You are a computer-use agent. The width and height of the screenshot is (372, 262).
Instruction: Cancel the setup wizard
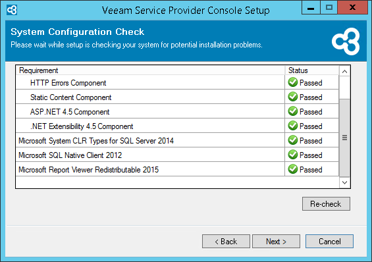coord(329,242)
